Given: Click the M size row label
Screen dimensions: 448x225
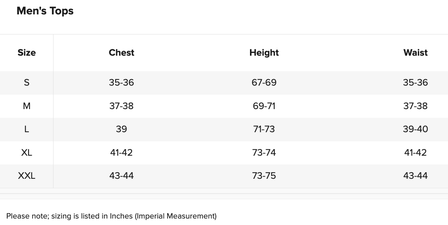Looking at the screenshot, I should [27, 106].
